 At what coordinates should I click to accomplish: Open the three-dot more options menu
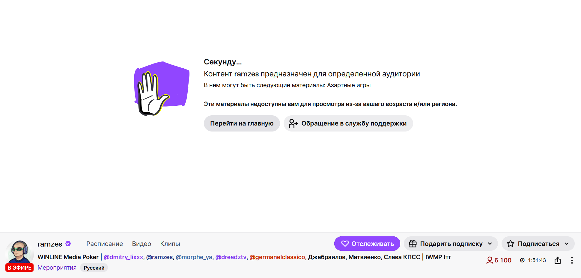[572, 260]
